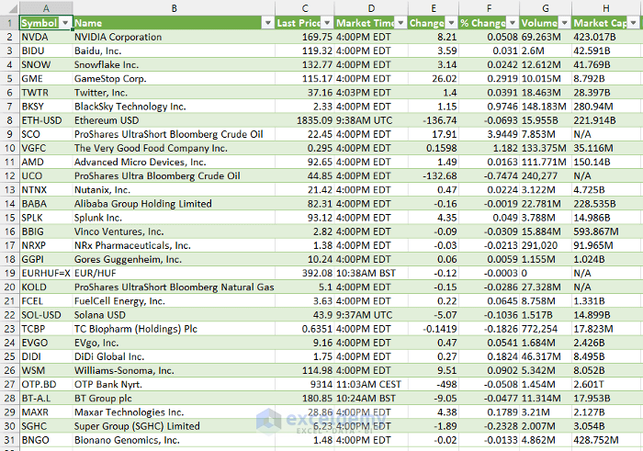Select column G header
This screenshot has height=451, width=643.
click(546, 8)
